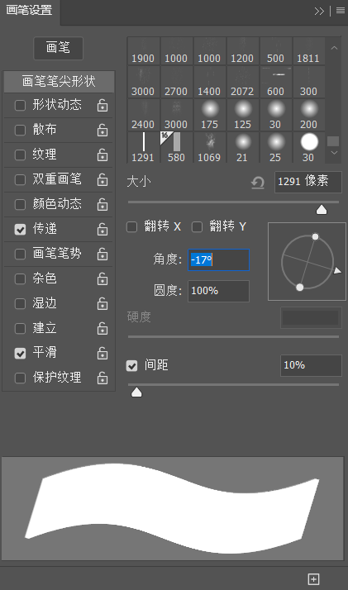The image size is (348, 590).
Task: Toggle lock icon for 双重画笔
Action: tap(102, 180)
